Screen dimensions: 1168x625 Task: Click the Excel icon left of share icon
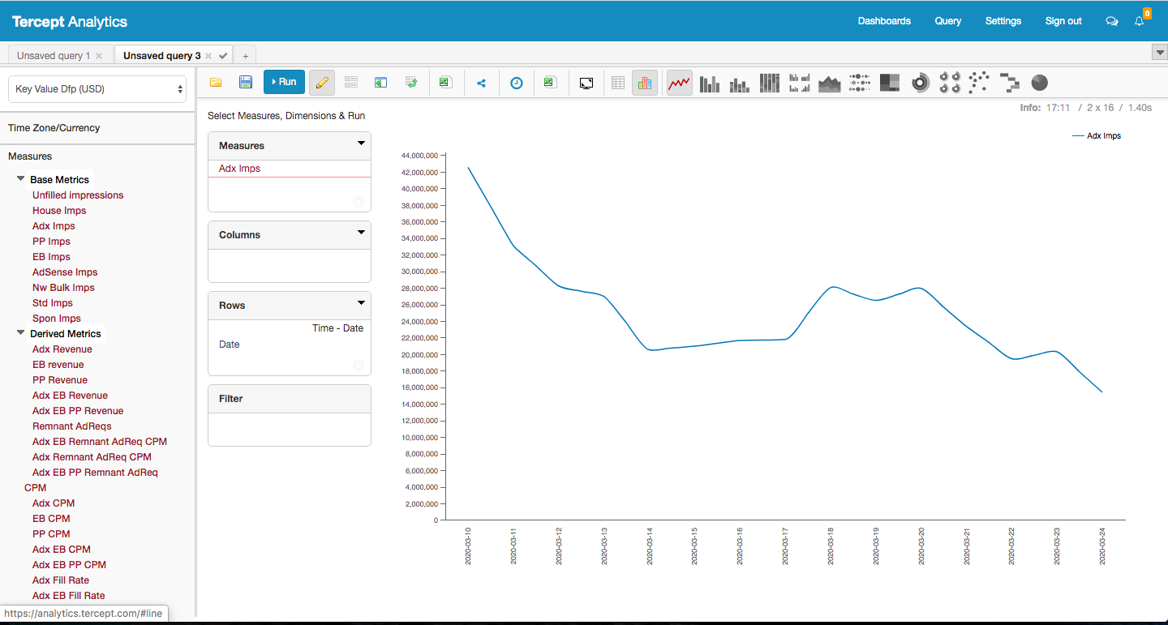pyautogui.click(x=444, y=82)
